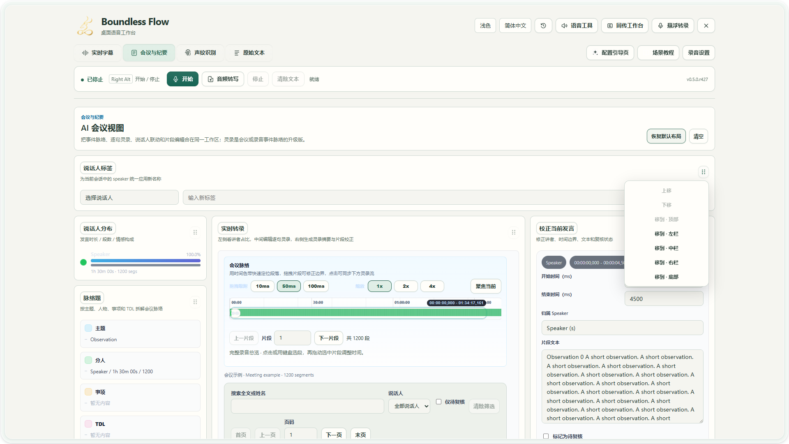
Task: Click the history/restore icon button in header
Action: tap(543, 25)
